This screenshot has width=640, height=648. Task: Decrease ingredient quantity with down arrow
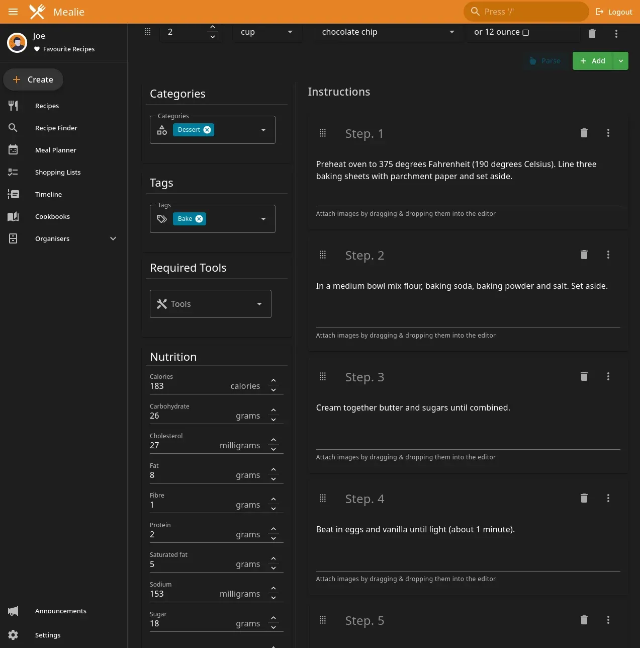point(213,37)
